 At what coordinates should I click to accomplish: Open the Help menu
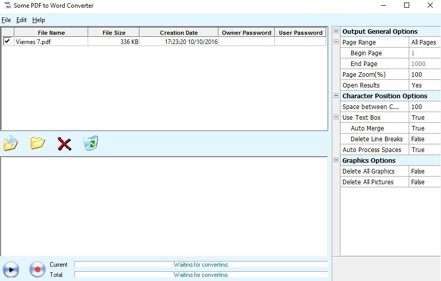click(x=38, y=20)
